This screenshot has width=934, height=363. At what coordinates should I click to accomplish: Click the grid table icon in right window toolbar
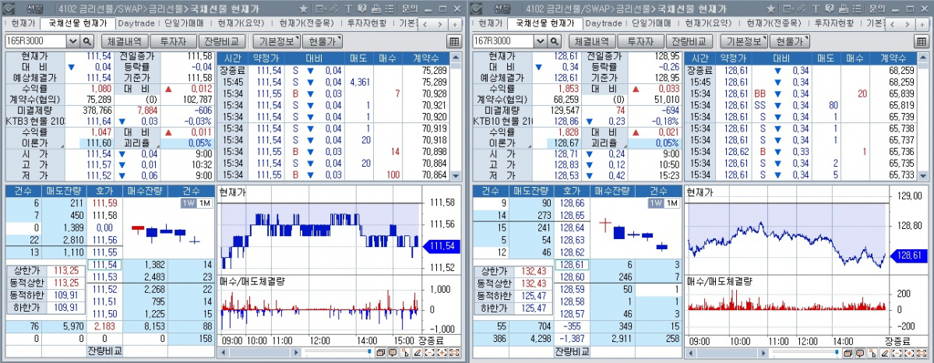(921, 41)
